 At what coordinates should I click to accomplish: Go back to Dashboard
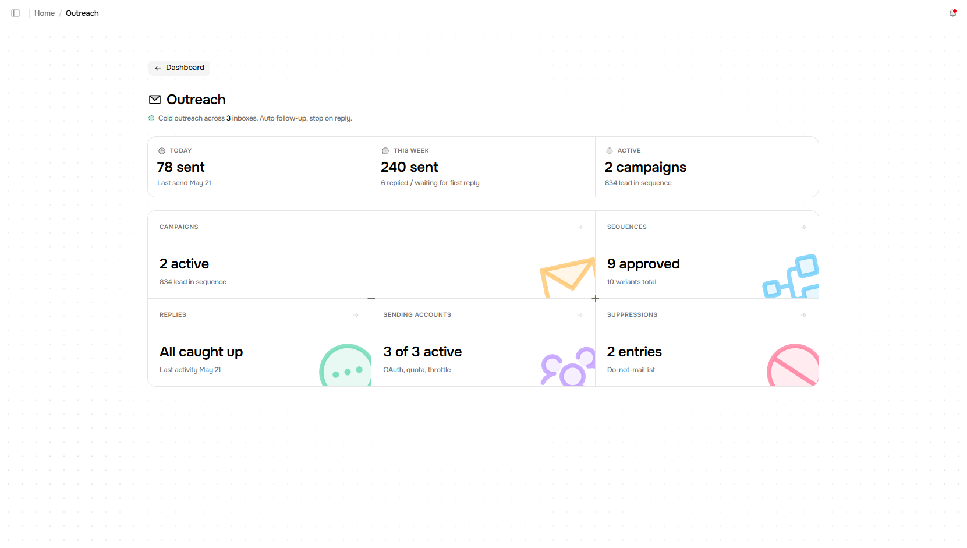click(x=179, y=68)
